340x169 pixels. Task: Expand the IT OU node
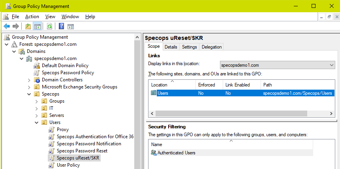pyautogui.click(x=37, y=108)
